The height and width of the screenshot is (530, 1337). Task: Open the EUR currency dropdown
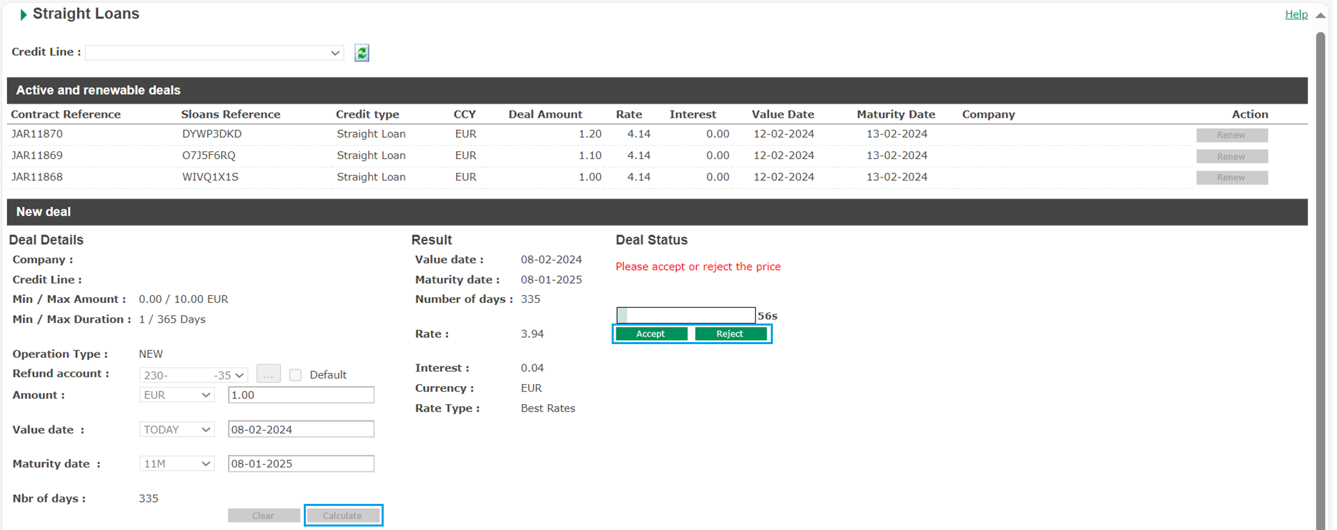[176, 395]
